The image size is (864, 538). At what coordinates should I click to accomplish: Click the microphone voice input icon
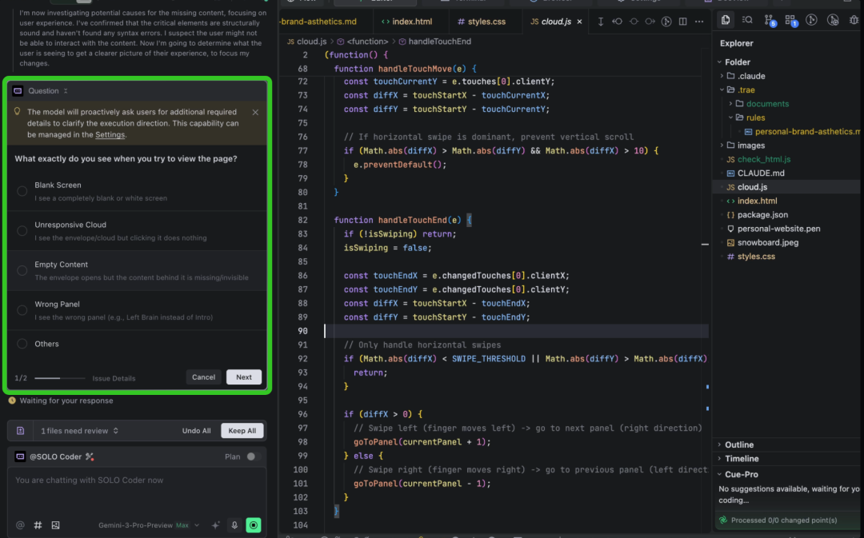click(x=234, y=525)
